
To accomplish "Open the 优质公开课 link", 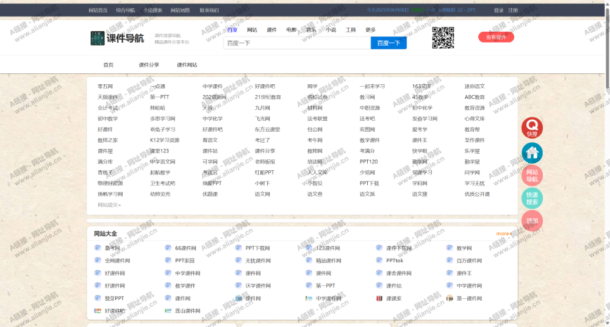I will [x=478, y=194].
